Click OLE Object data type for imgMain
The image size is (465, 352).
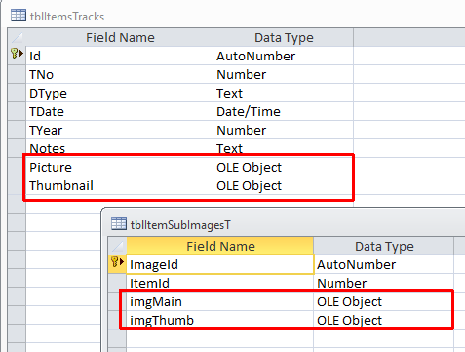384,301
